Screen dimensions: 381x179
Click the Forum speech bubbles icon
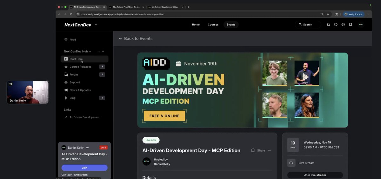coord(66,75)
